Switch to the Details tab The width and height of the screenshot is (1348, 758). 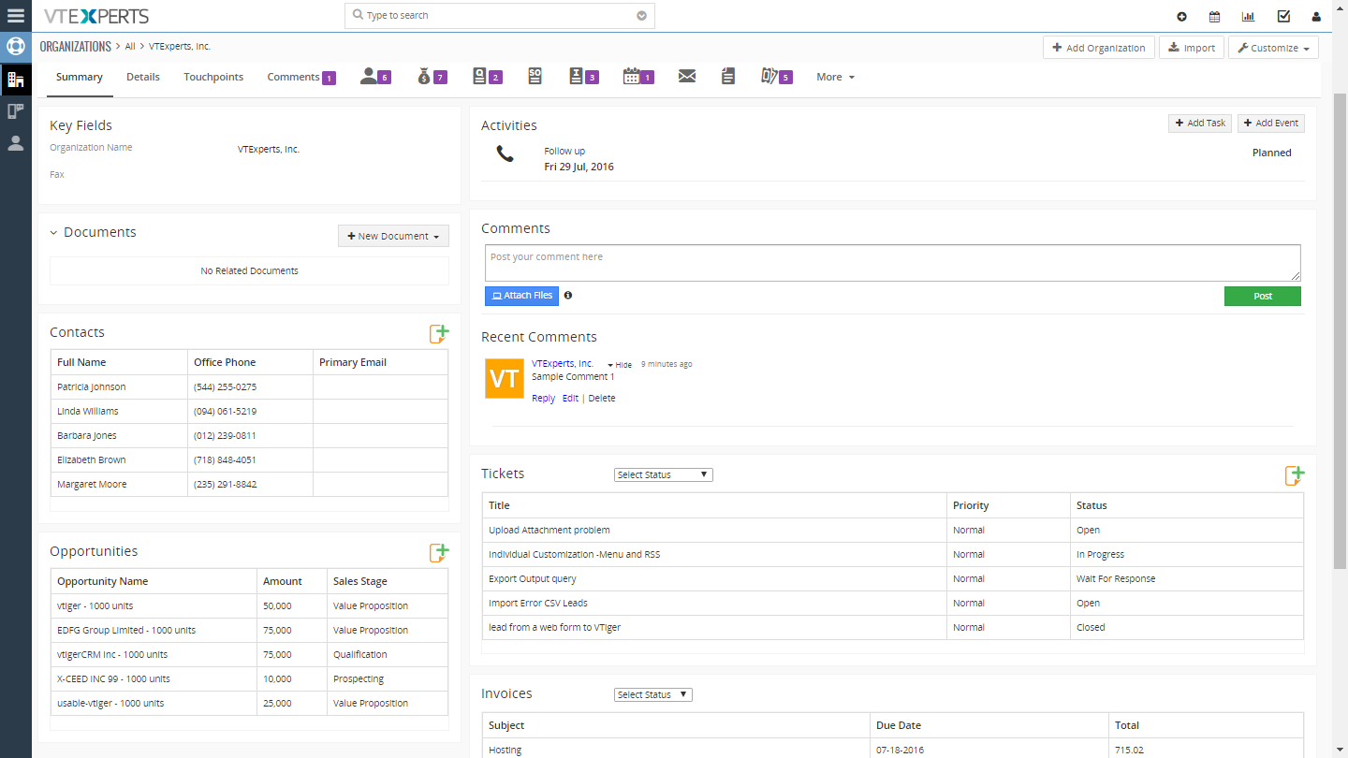(143, 77)
